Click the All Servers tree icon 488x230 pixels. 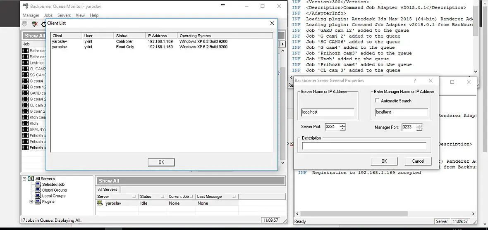[31, 179]
